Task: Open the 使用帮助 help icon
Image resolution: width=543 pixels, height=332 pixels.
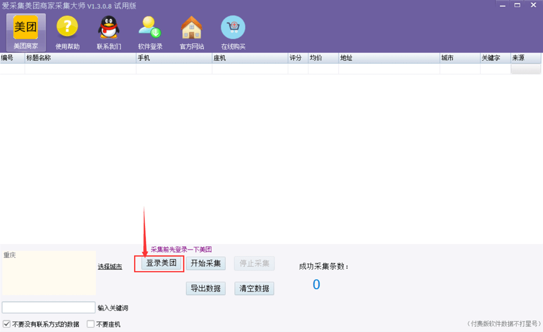Action: (68, 33)
